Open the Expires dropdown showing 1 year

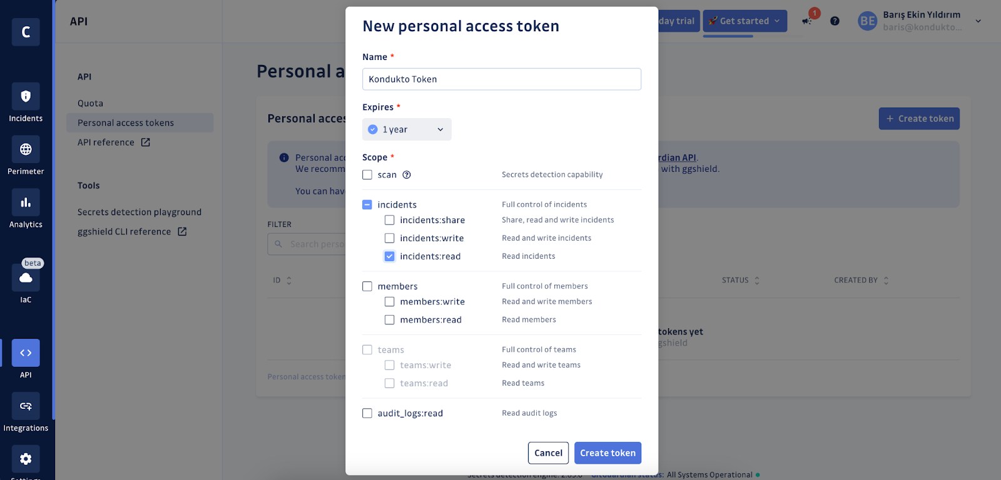click(x=406, y=129)
